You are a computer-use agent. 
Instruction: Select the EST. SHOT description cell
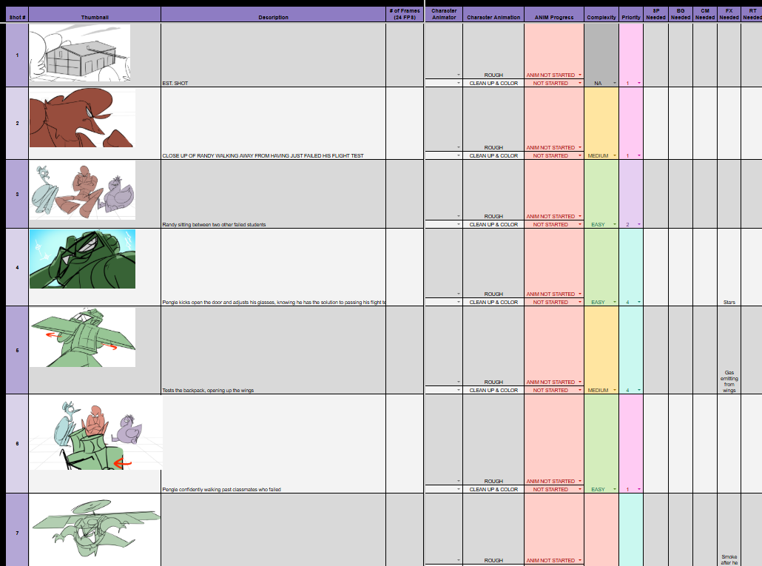(x=273, y=55)
